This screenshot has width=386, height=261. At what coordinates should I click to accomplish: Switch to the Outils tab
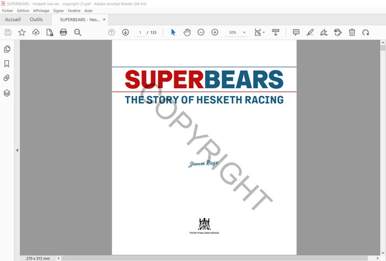[36, 19]
